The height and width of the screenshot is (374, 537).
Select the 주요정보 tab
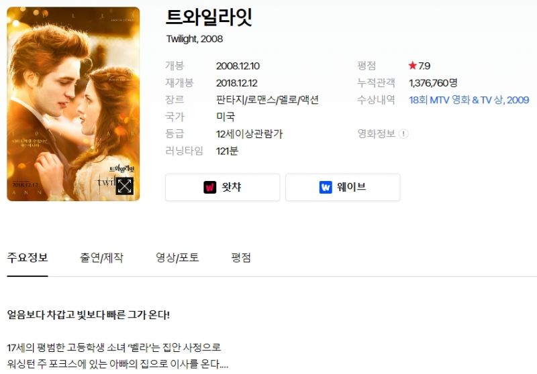28,257
